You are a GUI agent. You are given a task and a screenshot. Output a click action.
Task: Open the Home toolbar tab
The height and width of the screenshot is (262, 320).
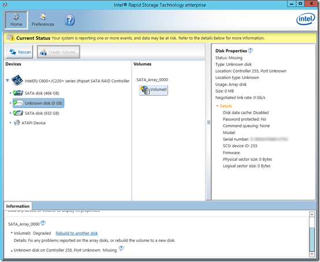tap(16, 20)
